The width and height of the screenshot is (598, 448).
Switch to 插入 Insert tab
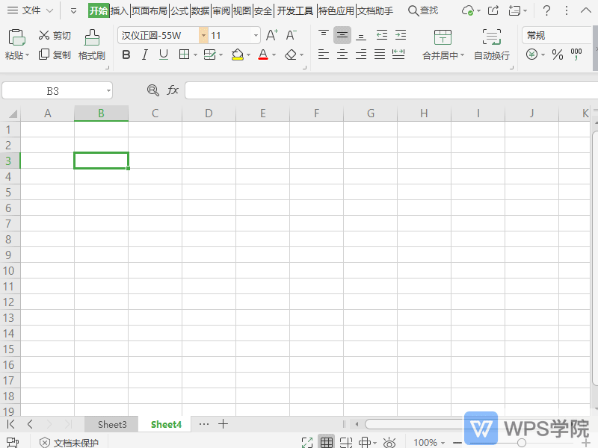(x=120, y=10)
